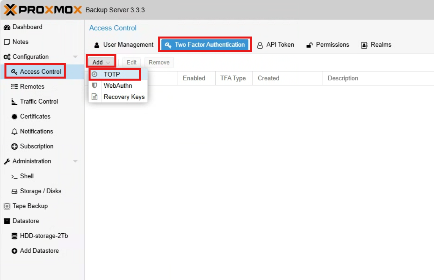Viewport: 434px width, 280px height.
Task: Click the Datastore archive icon
Action: [x=7, y=221]
